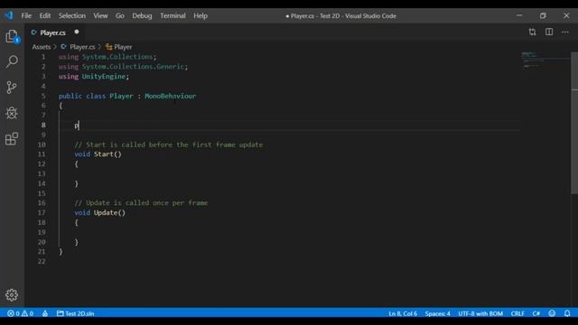Open the Debug view in activity bar

12,113
